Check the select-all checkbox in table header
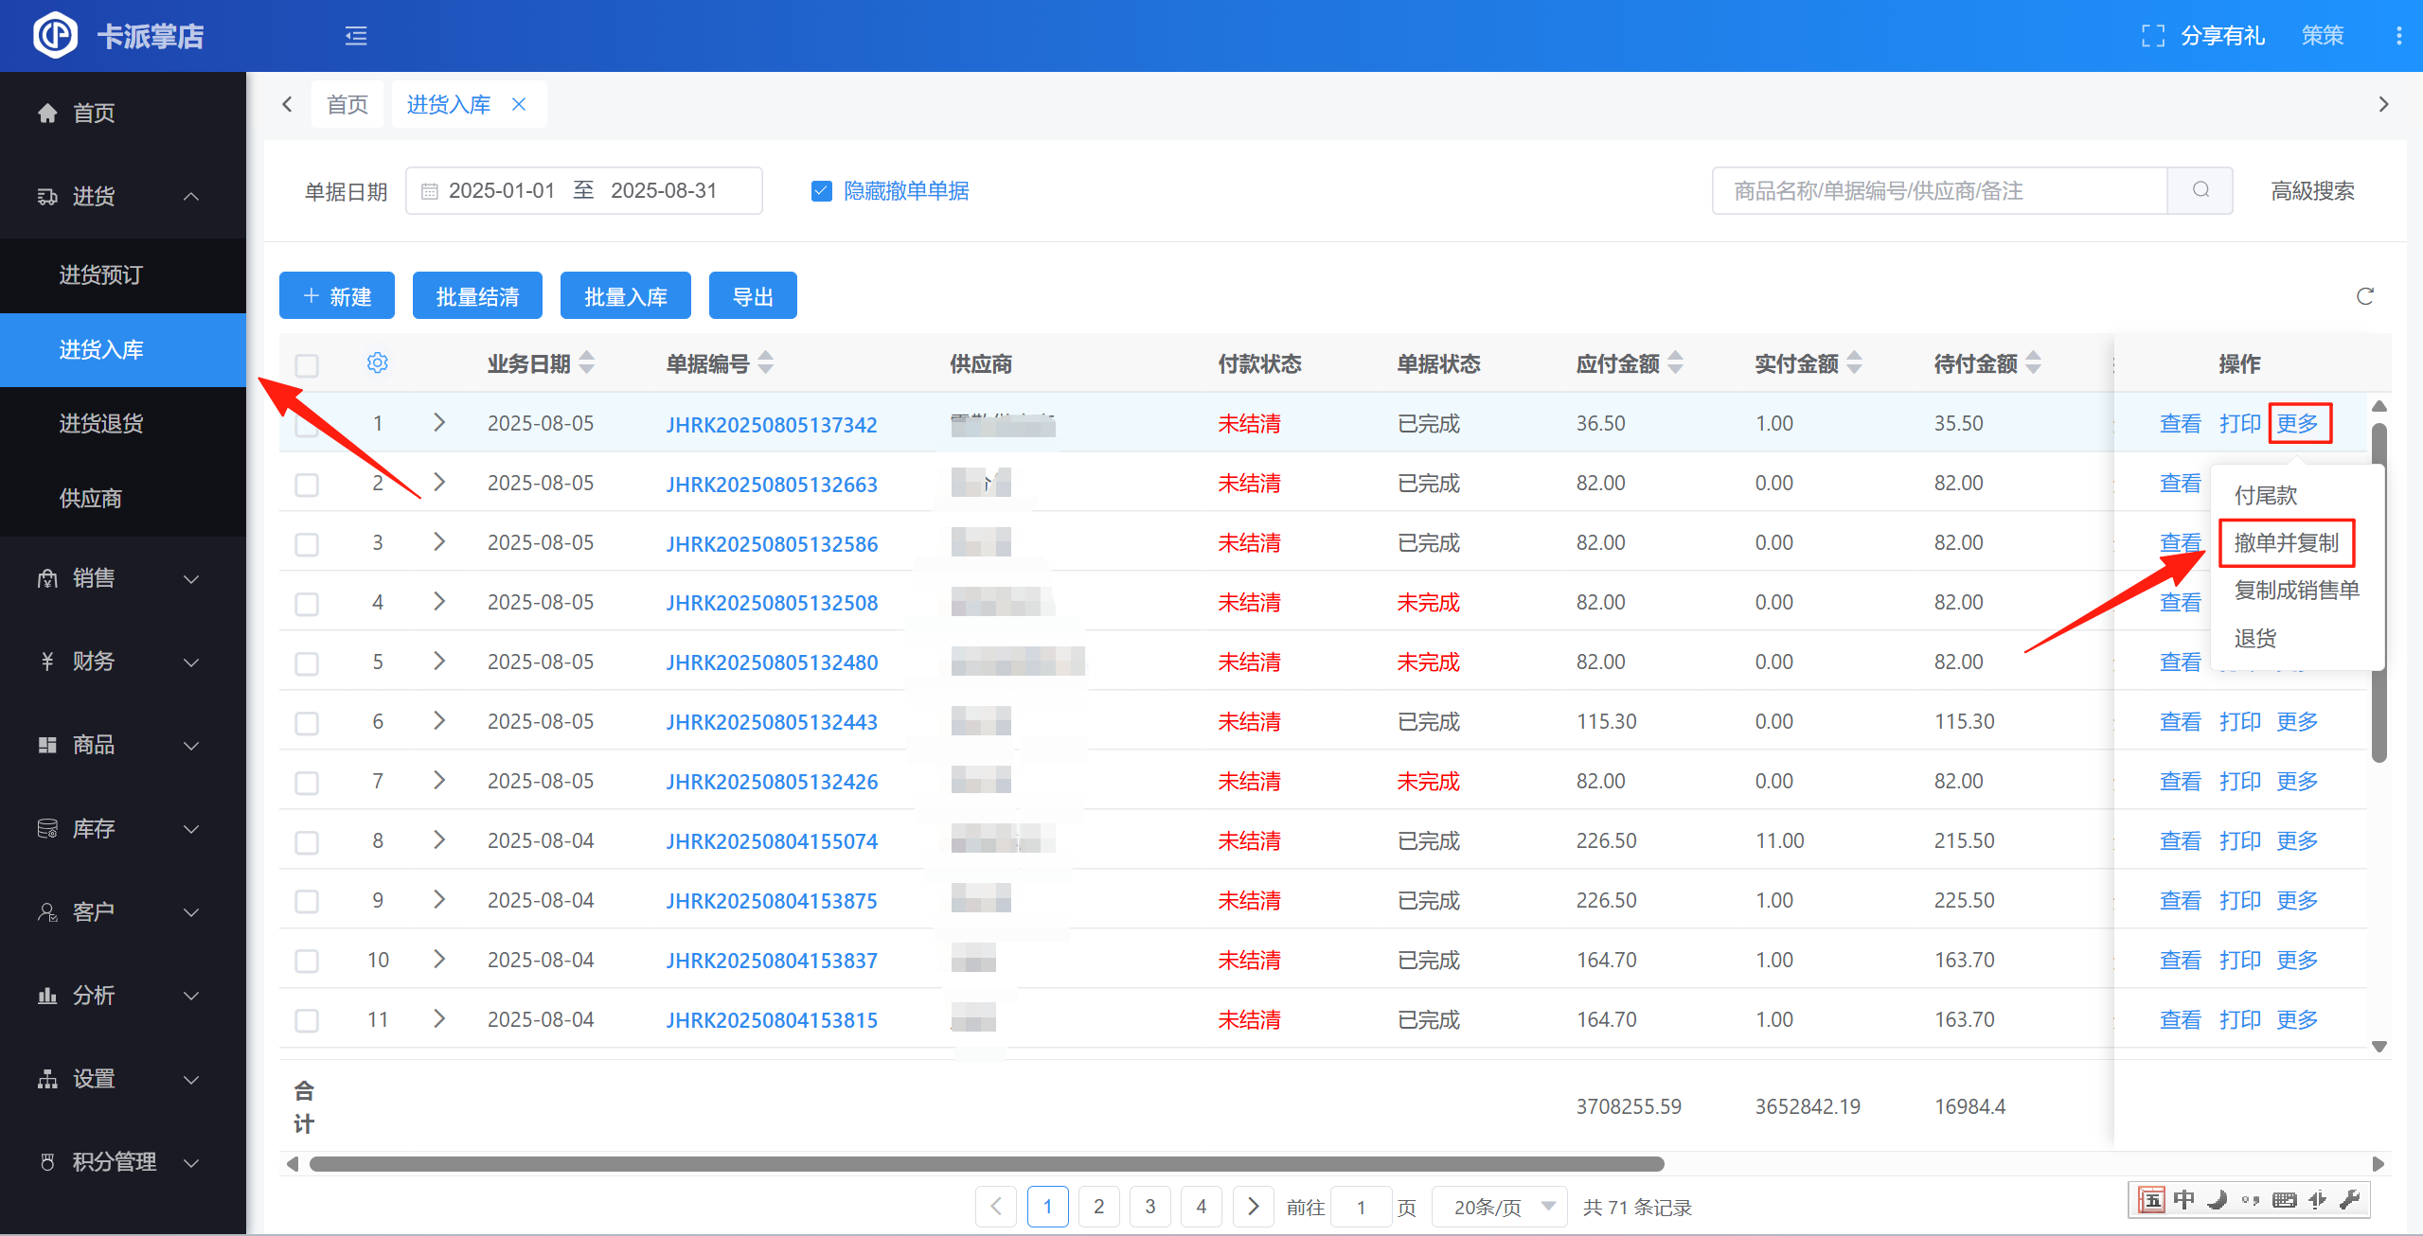The height and width of the screenshot is (1236, 2423). [307, 364]
